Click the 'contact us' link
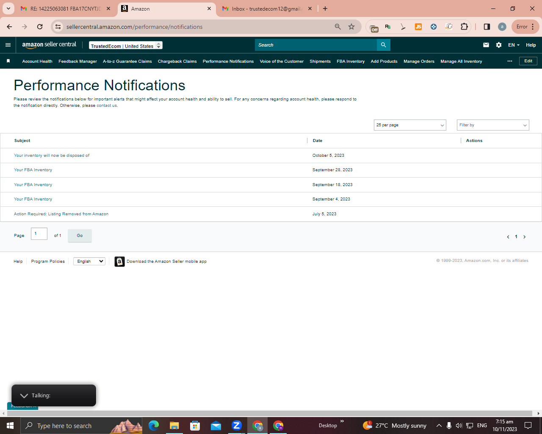The width and height of the screenshot is (542, 434). (107, 106)
